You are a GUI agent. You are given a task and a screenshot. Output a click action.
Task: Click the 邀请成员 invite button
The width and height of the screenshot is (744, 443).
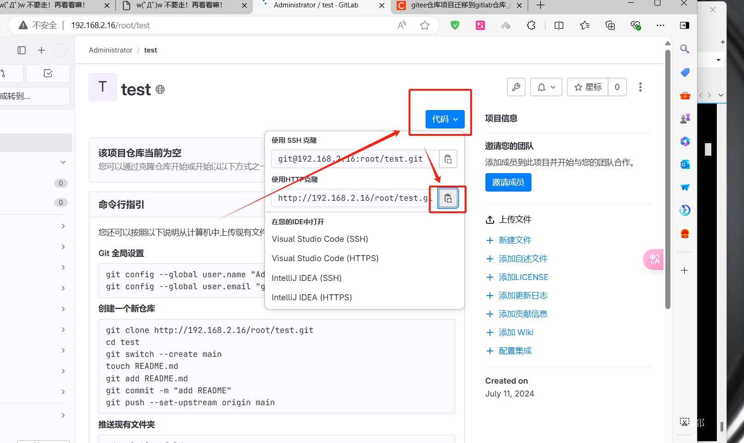coord(508,182)
